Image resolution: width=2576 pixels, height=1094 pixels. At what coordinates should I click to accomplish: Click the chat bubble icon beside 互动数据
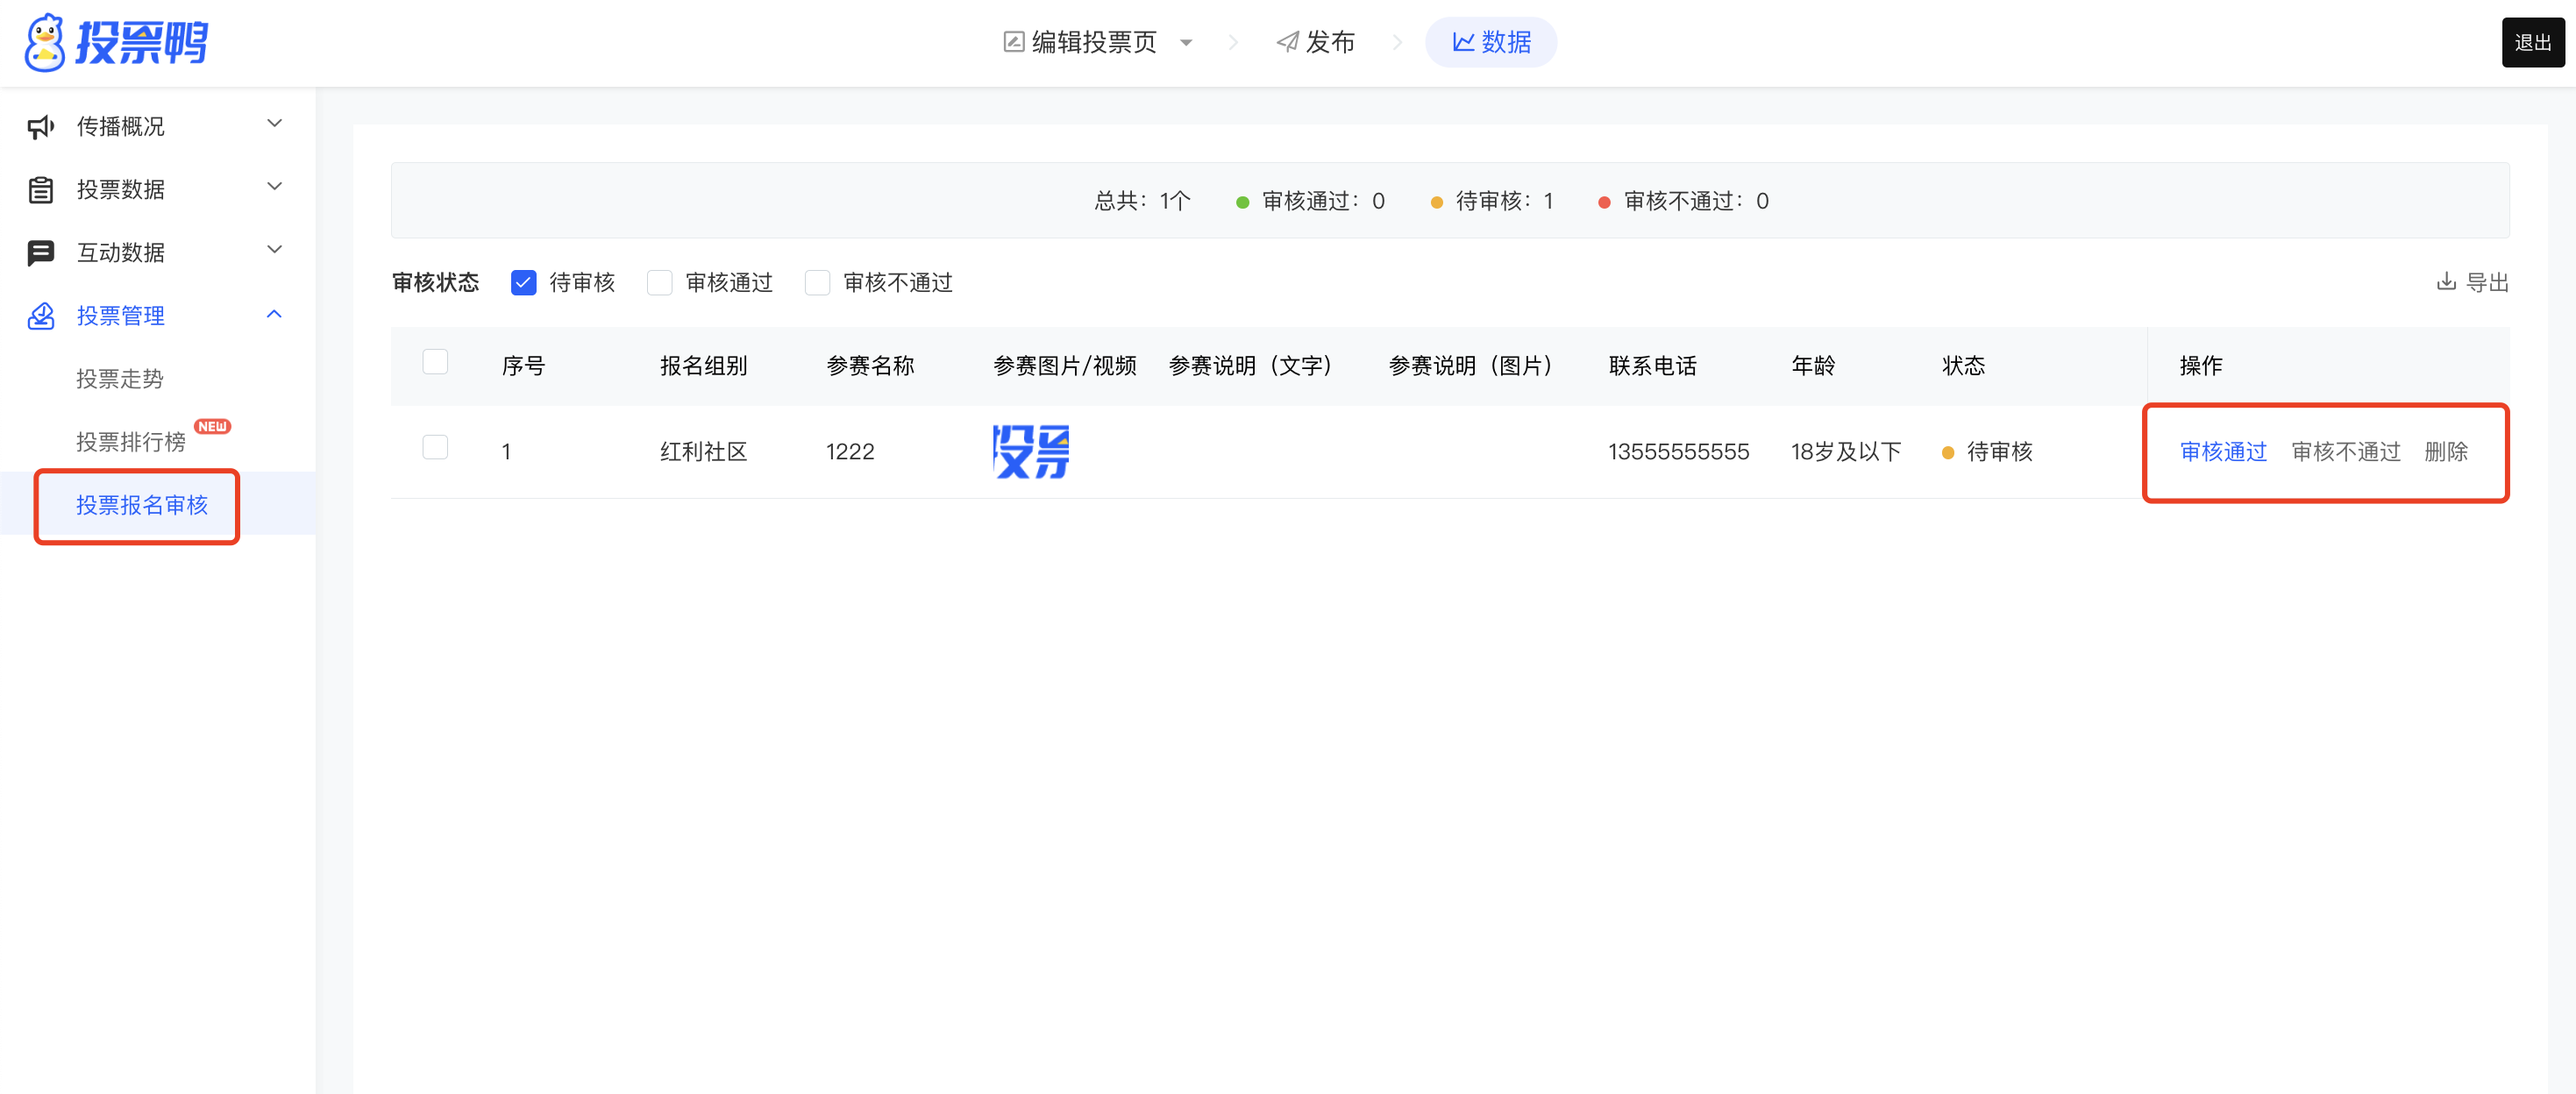[40, 253]
